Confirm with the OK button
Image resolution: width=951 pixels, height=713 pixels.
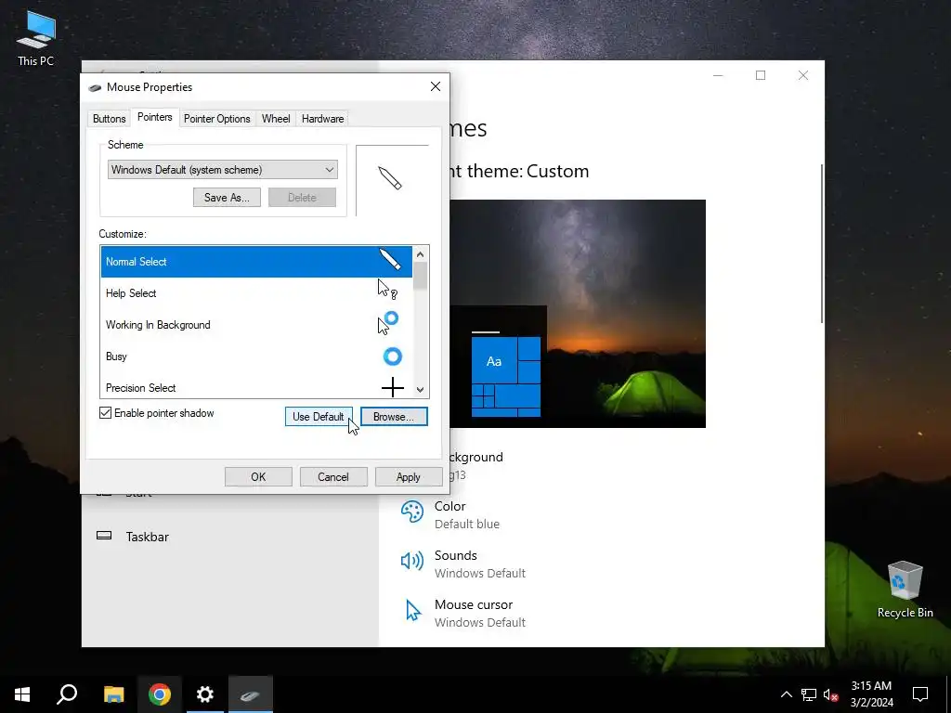[258, 476]
